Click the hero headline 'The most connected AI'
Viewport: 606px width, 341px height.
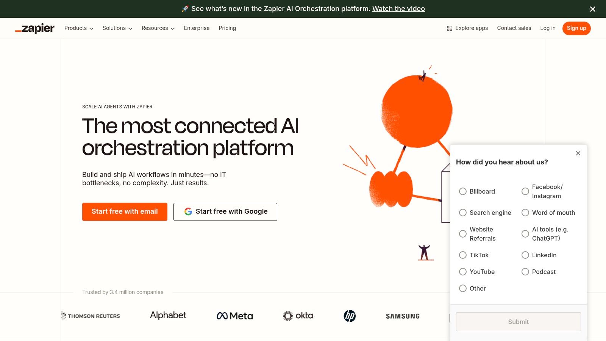click(191, 126)
